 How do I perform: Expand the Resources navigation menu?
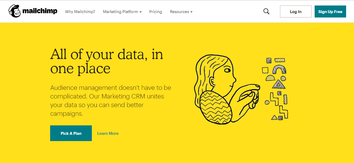tap(179, 12)
